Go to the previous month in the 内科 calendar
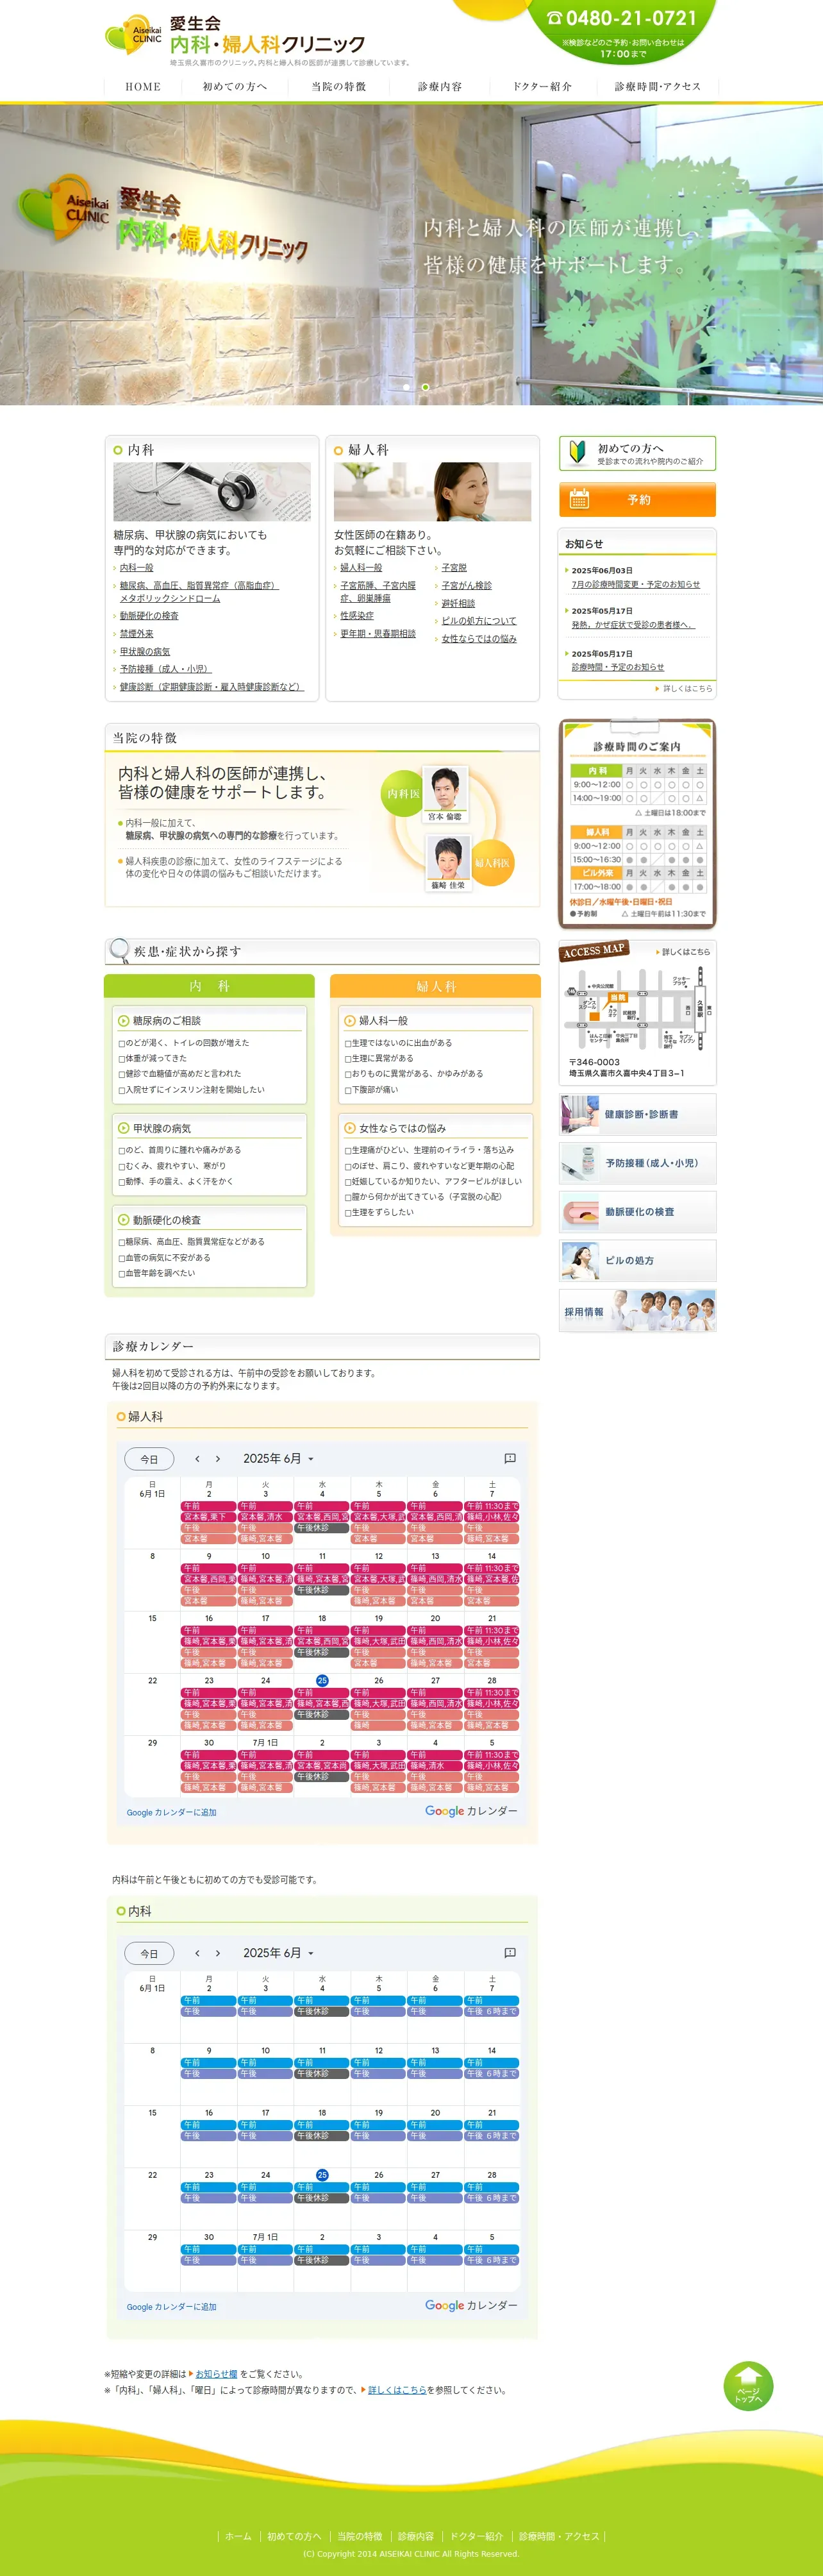The height and width of the screenshot is (2576, 823). pos(197,1953)
